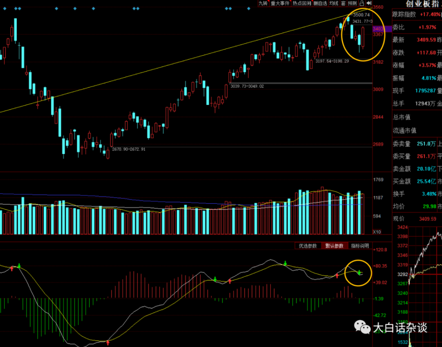This screenshot has height=347, width=442.
Task: Click first green sell arrow on MACD left
Action: [x=19, y=265]
